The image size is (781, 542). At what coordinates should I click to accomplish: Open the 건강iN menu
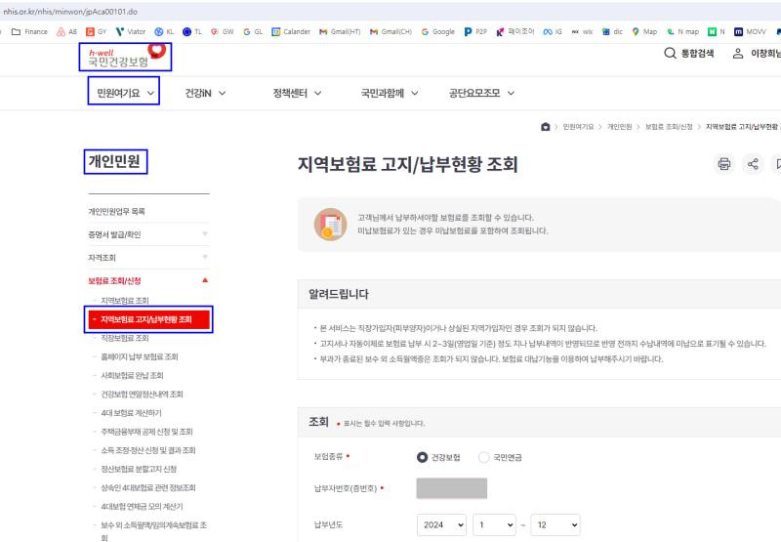coord(205,93)
